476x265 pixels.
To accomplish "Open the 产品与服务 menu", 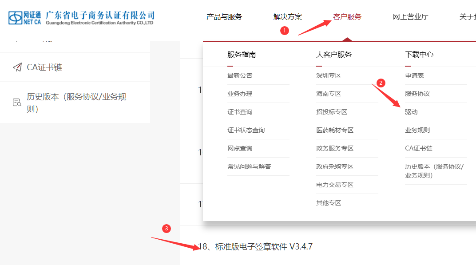I will click(x=224, y=17).
